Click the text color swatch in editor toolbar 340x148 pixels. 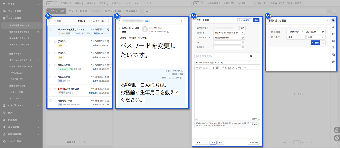(207, 68)
